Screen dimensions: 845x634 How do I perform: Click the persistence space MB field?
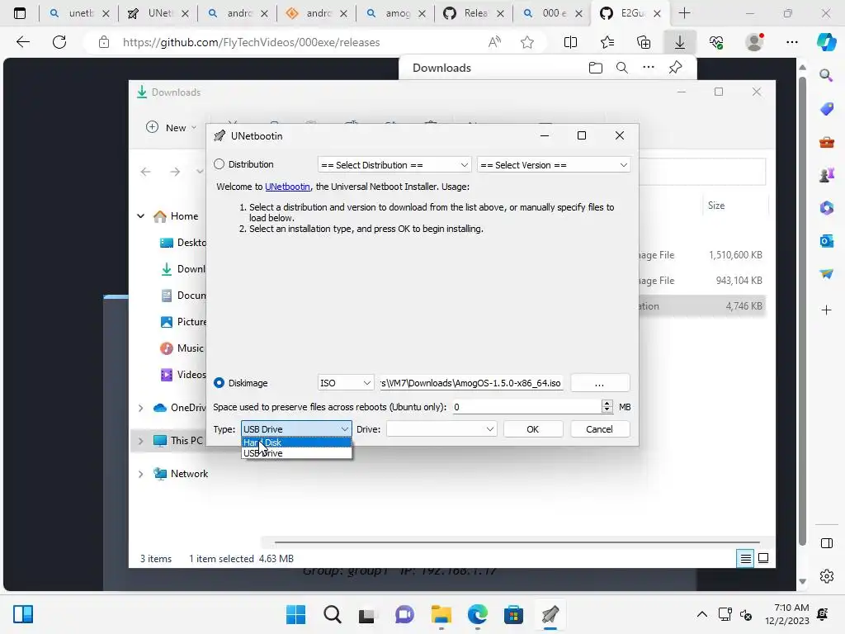[x=526, y=407]
